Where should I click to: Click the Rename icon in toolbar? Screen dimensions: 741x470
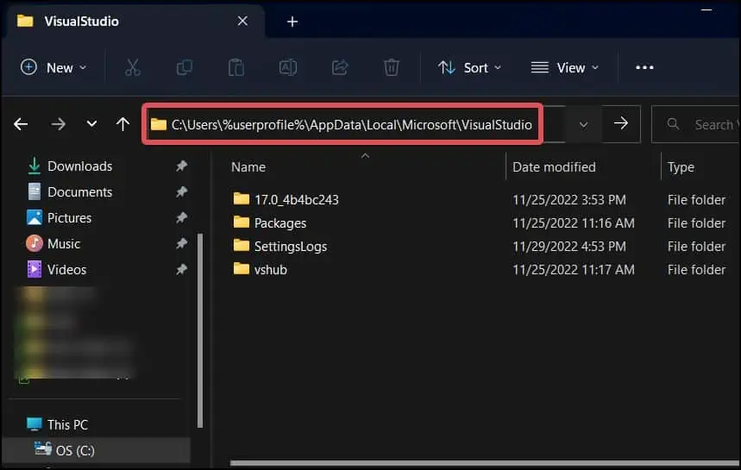pyautogui.click(x=288, y=67)
